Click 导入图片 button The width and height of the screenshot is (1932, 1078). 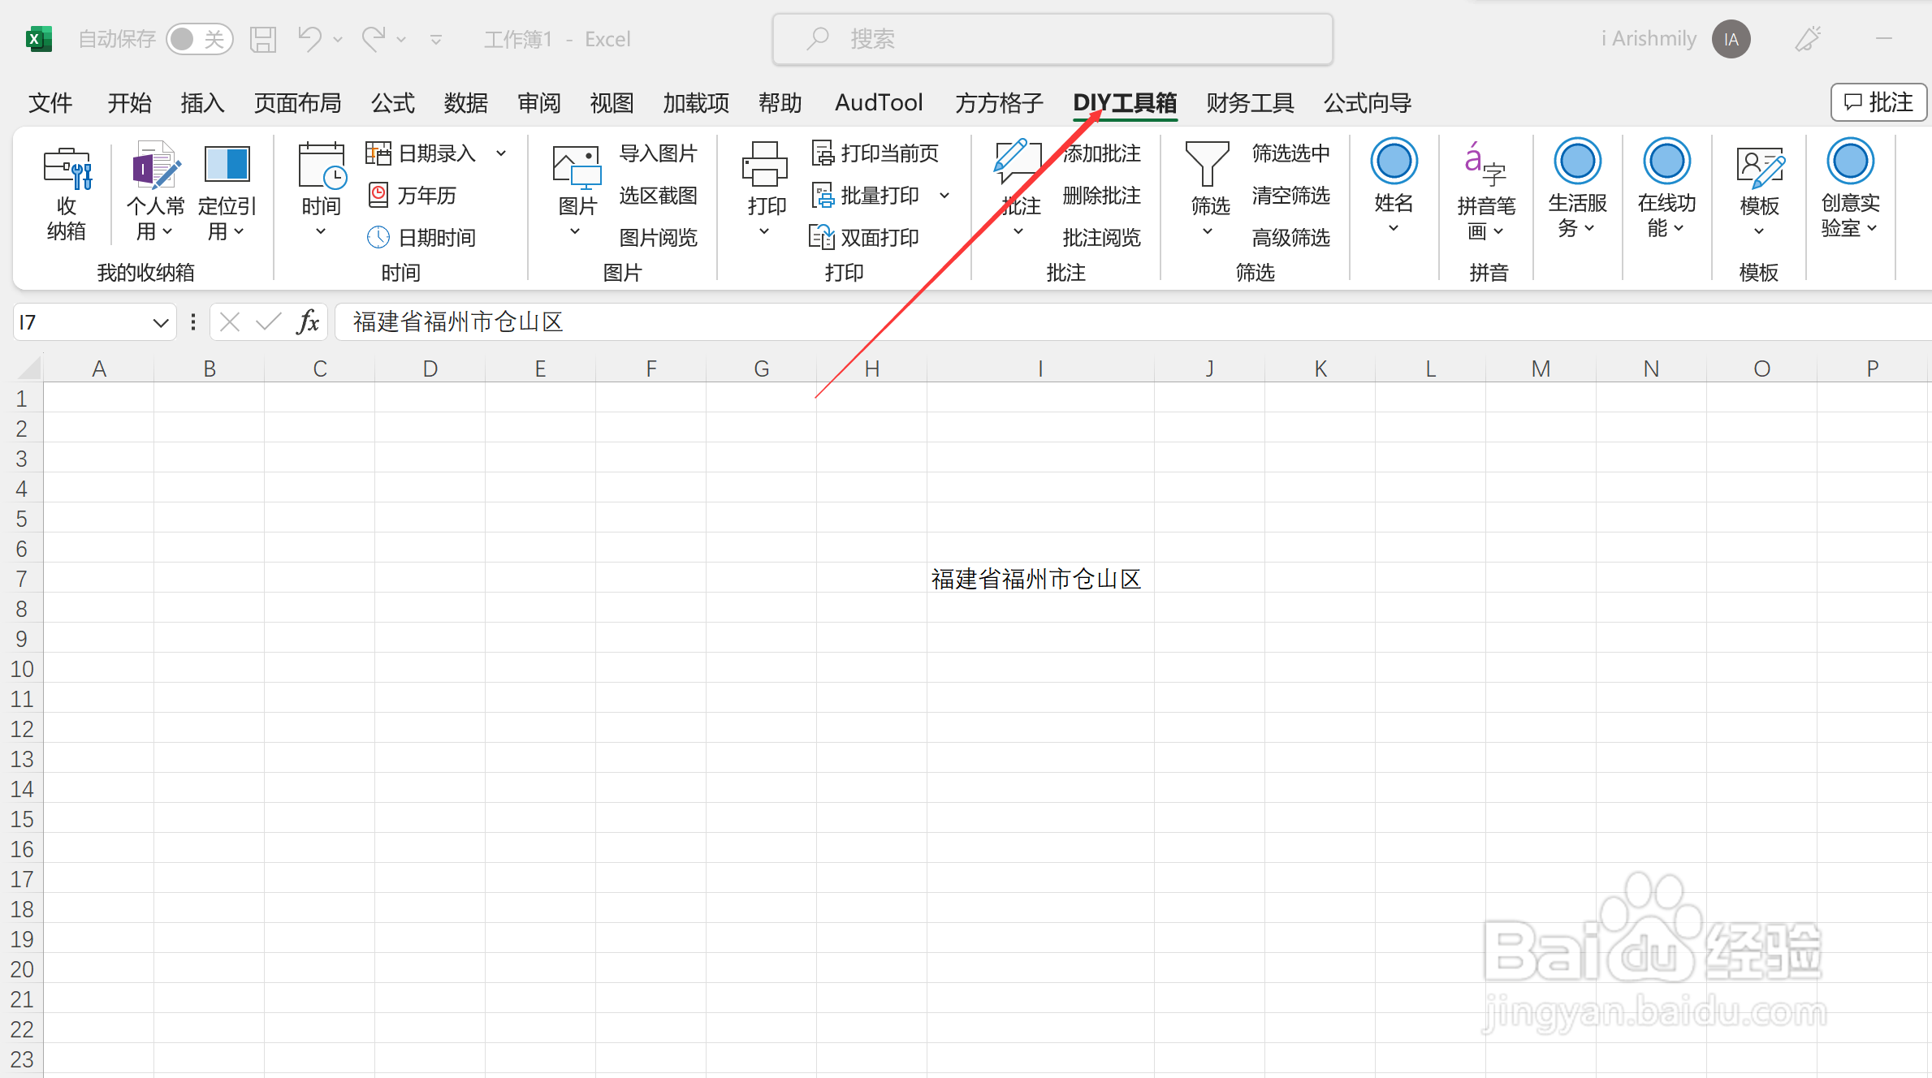click(x=658, y=153)
